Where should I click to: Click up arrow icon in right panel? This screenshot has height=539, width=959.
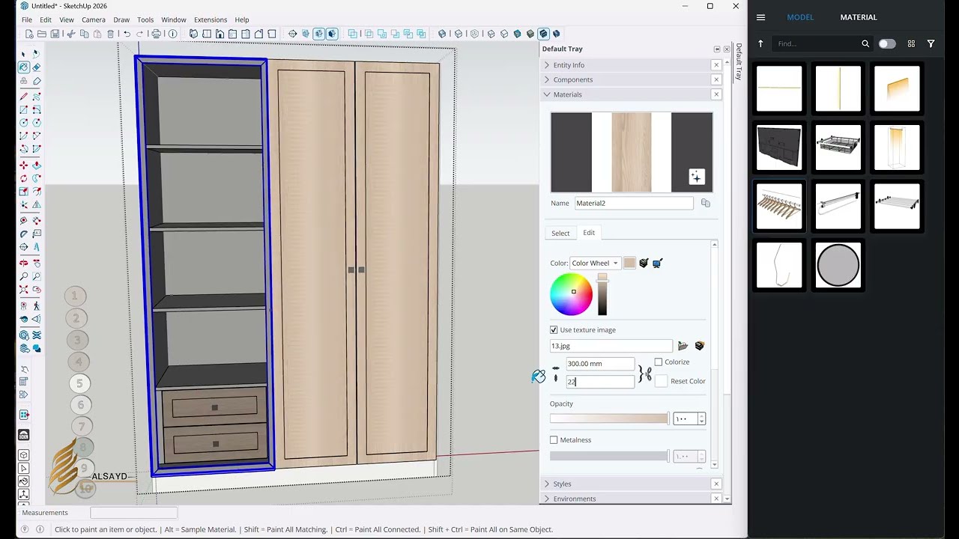pyautogui.click(x=760, y=43)
